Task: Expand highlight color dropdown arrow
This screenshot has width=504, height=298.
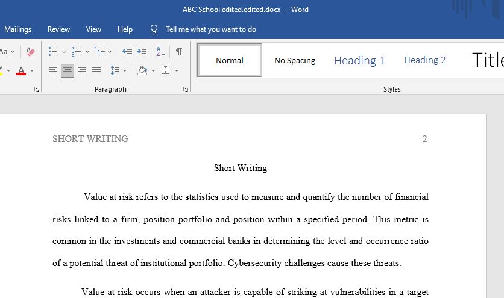Action: pyautogui.click(x=8, y=70)
